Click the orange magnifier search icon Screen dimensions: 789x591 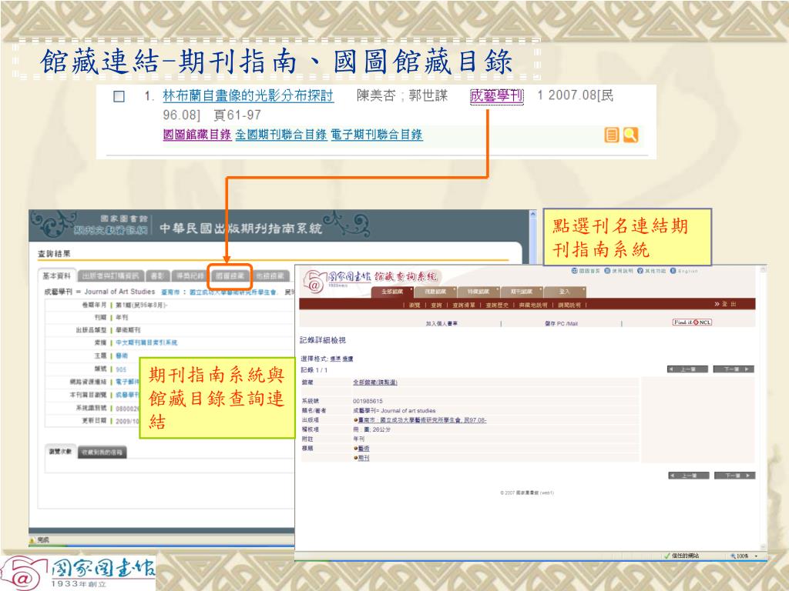click(630, 135)
